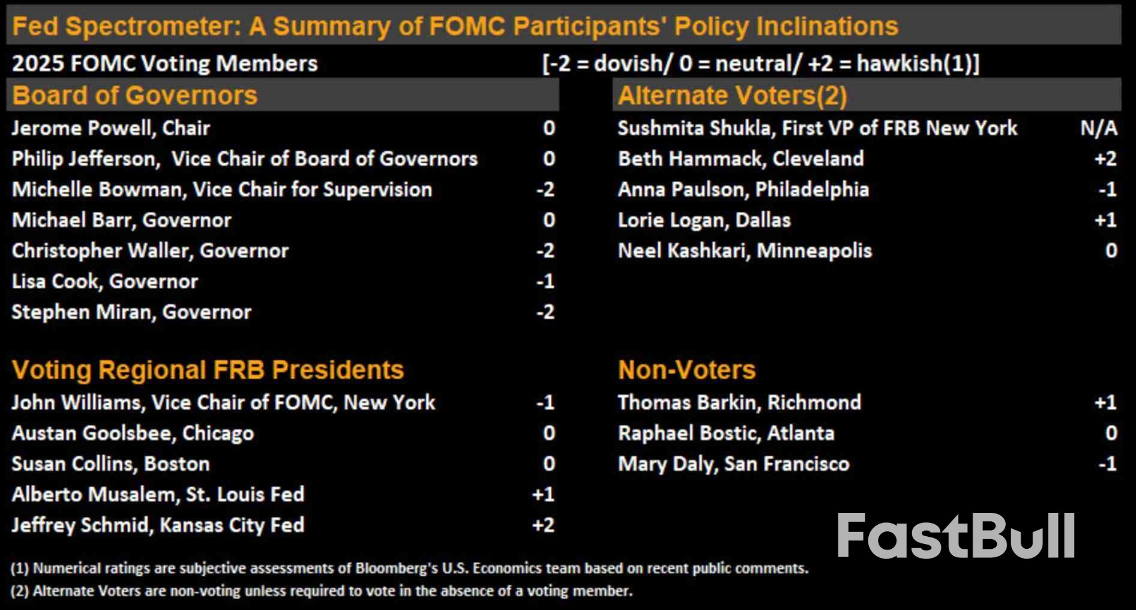The image size is (1136, 610).
Task: Click Mary Daly, San Francisco entry
Action: pyautogui.click(x=733, y=464)
